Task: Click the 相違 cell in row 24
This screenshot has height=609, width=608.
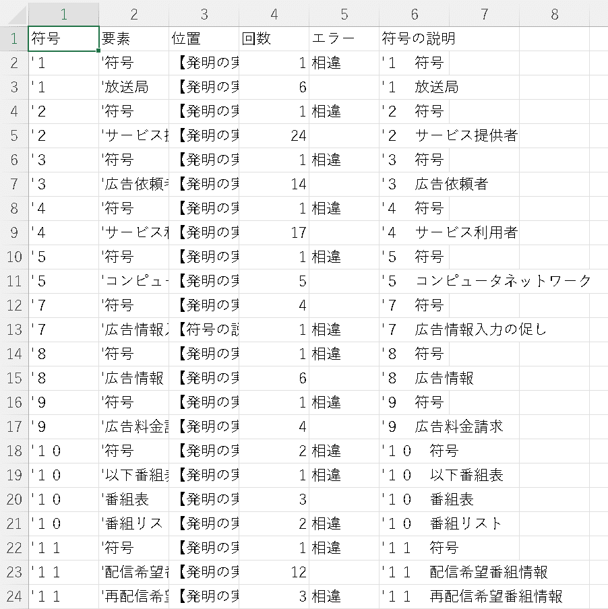Action: 344,596
